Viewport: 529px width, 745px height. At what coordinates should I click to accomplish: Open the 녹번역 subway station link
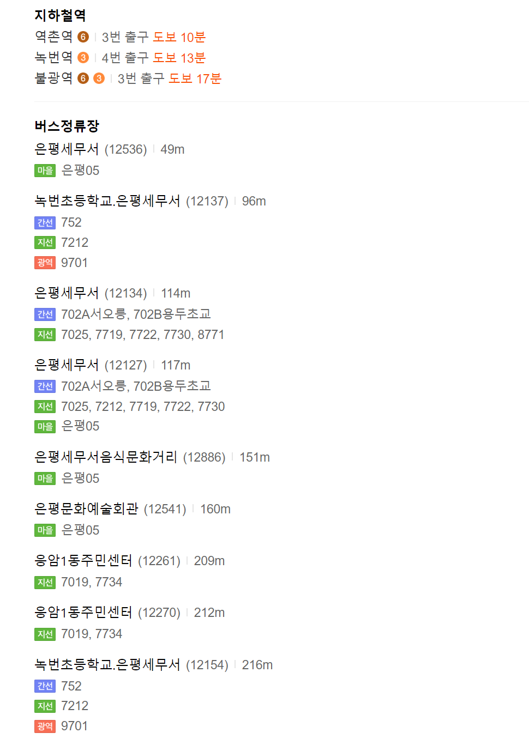pos(53,58)
